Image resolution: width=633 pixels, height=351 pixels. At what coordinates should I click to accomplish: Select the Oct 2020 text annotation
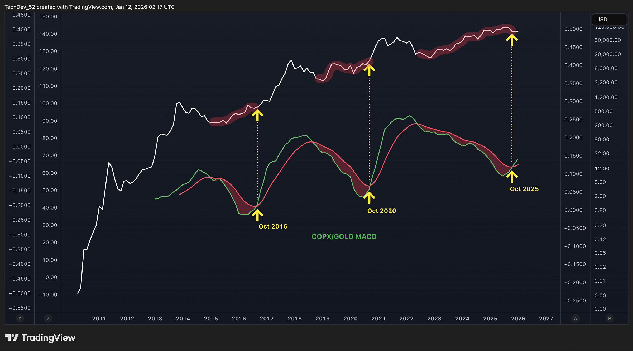point(382,211)
